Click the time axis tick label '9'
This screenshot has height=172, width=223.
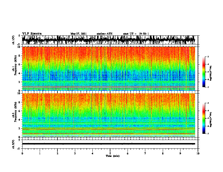180,153
